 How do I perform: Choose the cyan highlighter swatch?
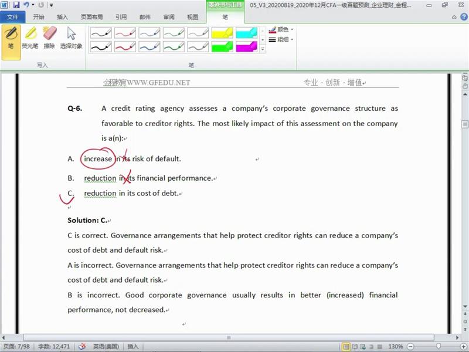tap(246, 33)
